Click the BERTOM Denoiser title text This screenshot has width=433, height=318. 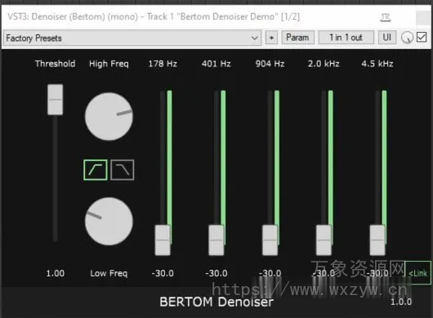216,302
